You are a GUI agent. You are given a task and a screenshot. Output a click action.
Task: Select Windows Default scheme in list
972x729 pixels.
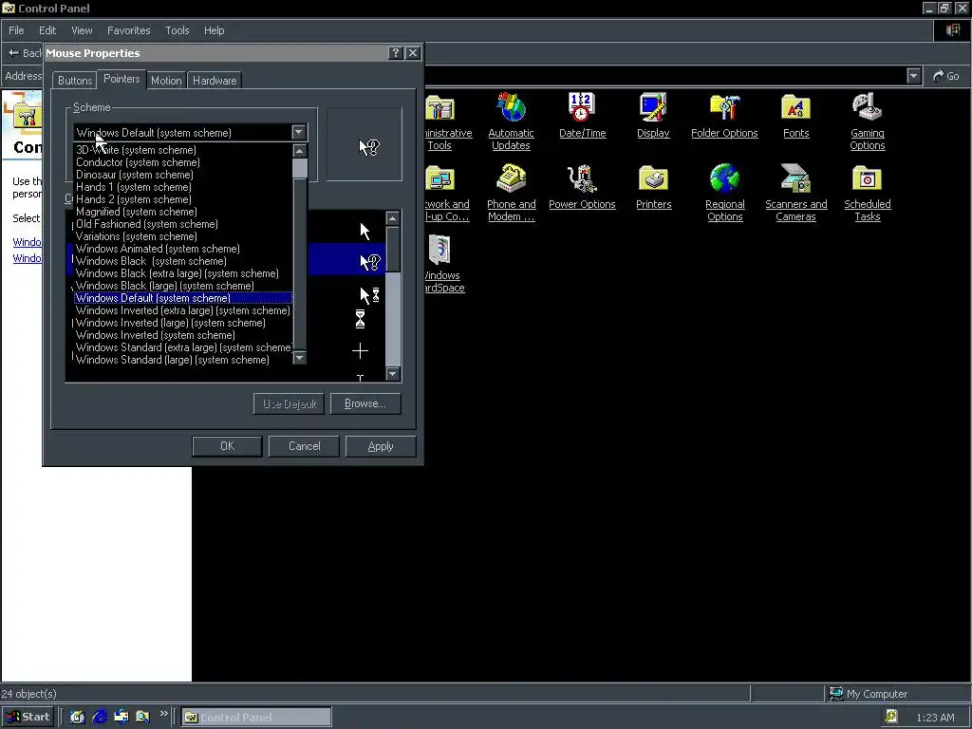tap(183, 298)
